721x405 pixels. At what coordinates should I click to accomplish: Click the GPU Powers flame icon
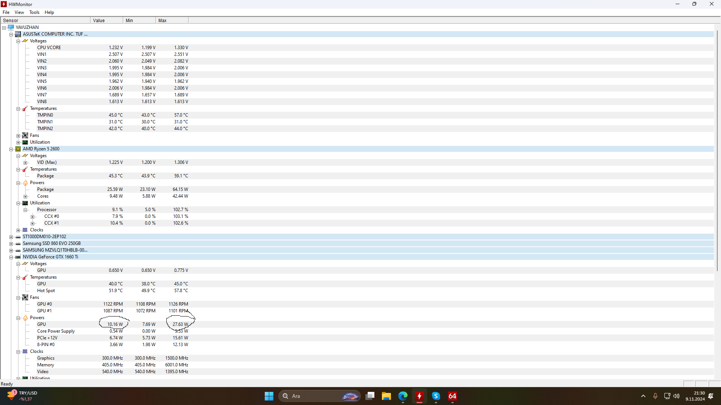coord(25,318)
